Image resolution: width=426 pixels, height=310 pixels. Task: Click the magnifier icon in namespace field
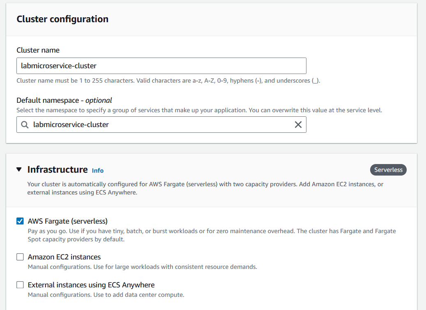coord(25,125)
